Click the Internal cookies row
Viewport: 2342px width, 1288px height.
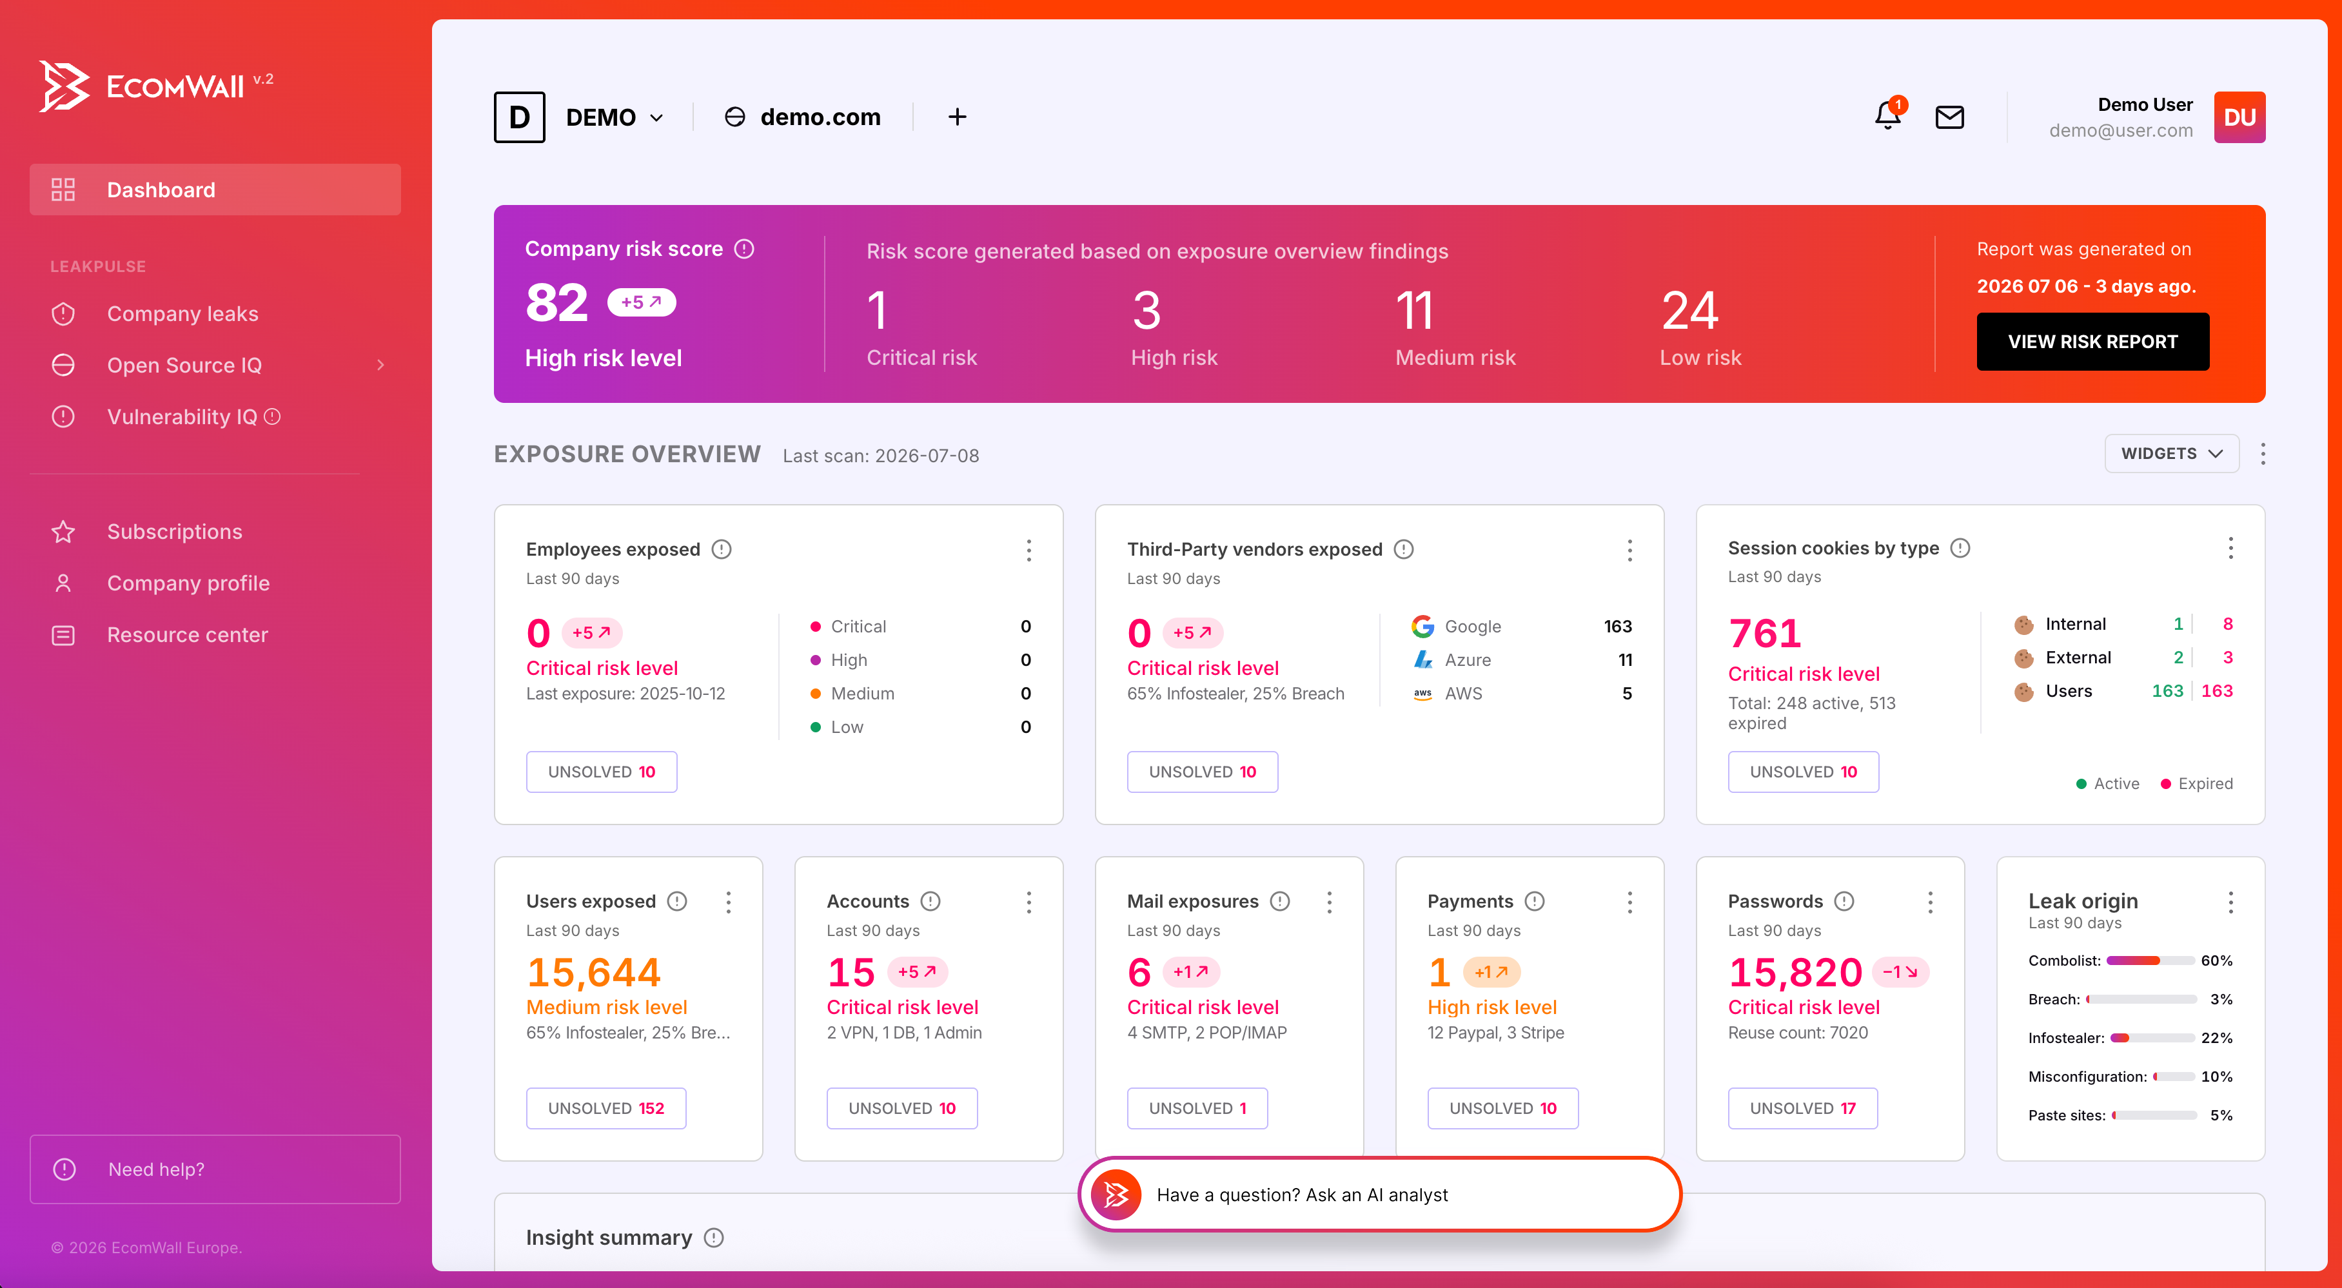[2123, 623]
